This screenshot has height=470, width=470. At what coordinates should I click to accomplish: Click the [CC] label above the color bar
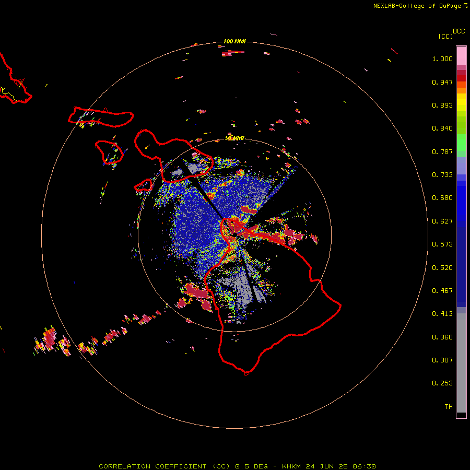[445, 36]
